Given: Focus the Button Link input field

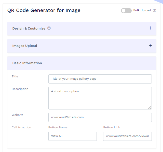Looking at the screenshot, I should point(127,136).
